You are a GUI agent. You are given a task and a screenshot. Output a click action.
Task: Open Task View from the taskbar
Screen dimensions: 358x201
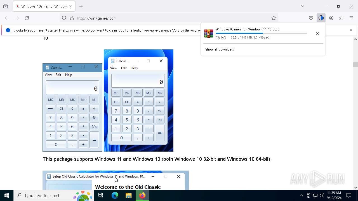[101, 195]
